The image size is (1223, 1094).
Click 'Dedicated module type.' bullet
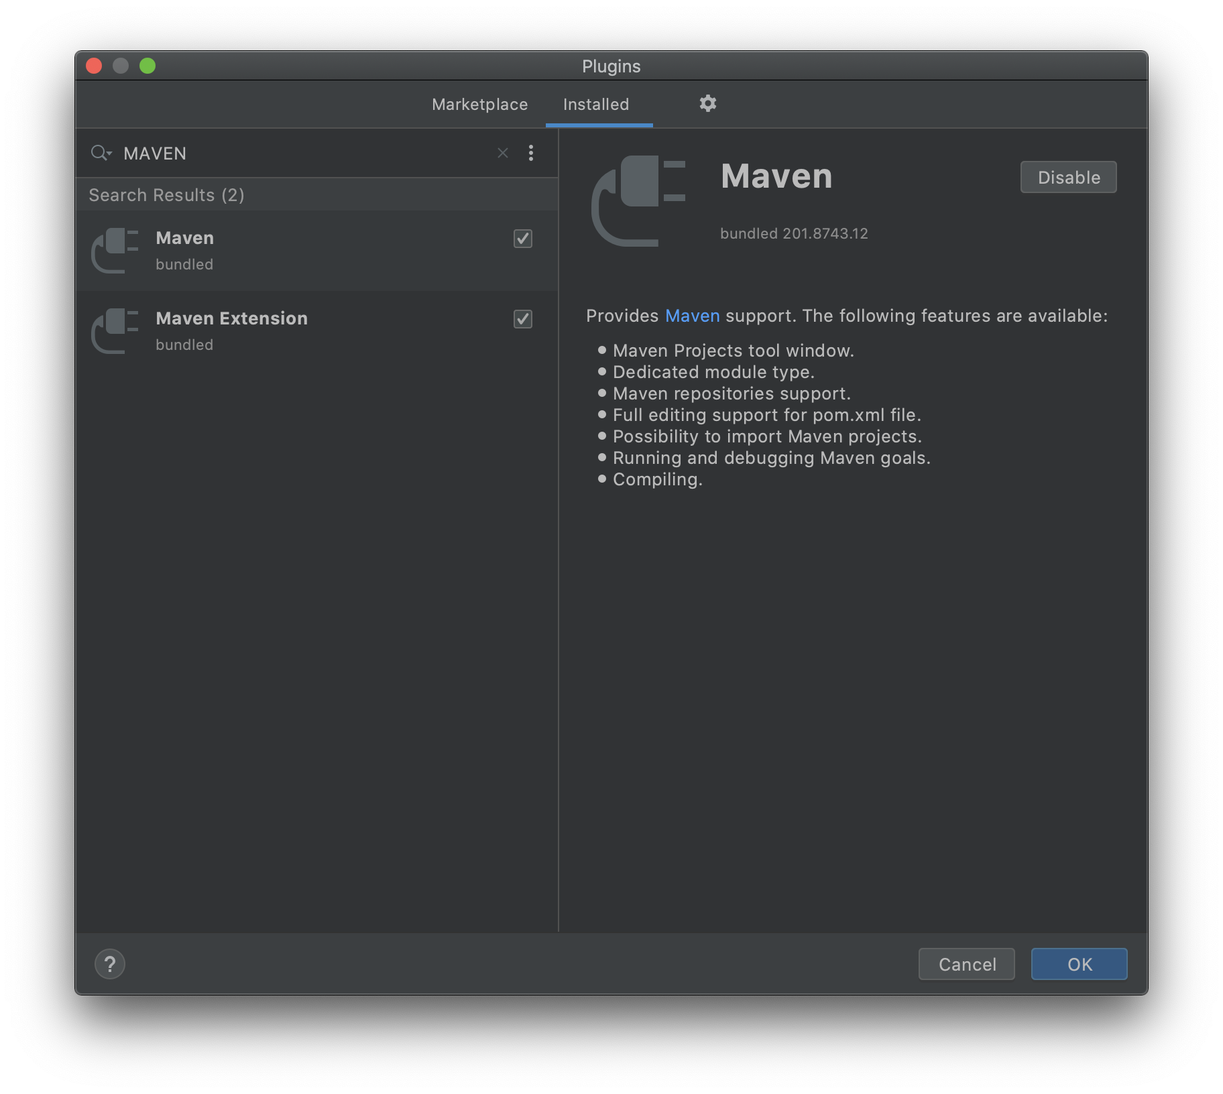pos(713,372)
